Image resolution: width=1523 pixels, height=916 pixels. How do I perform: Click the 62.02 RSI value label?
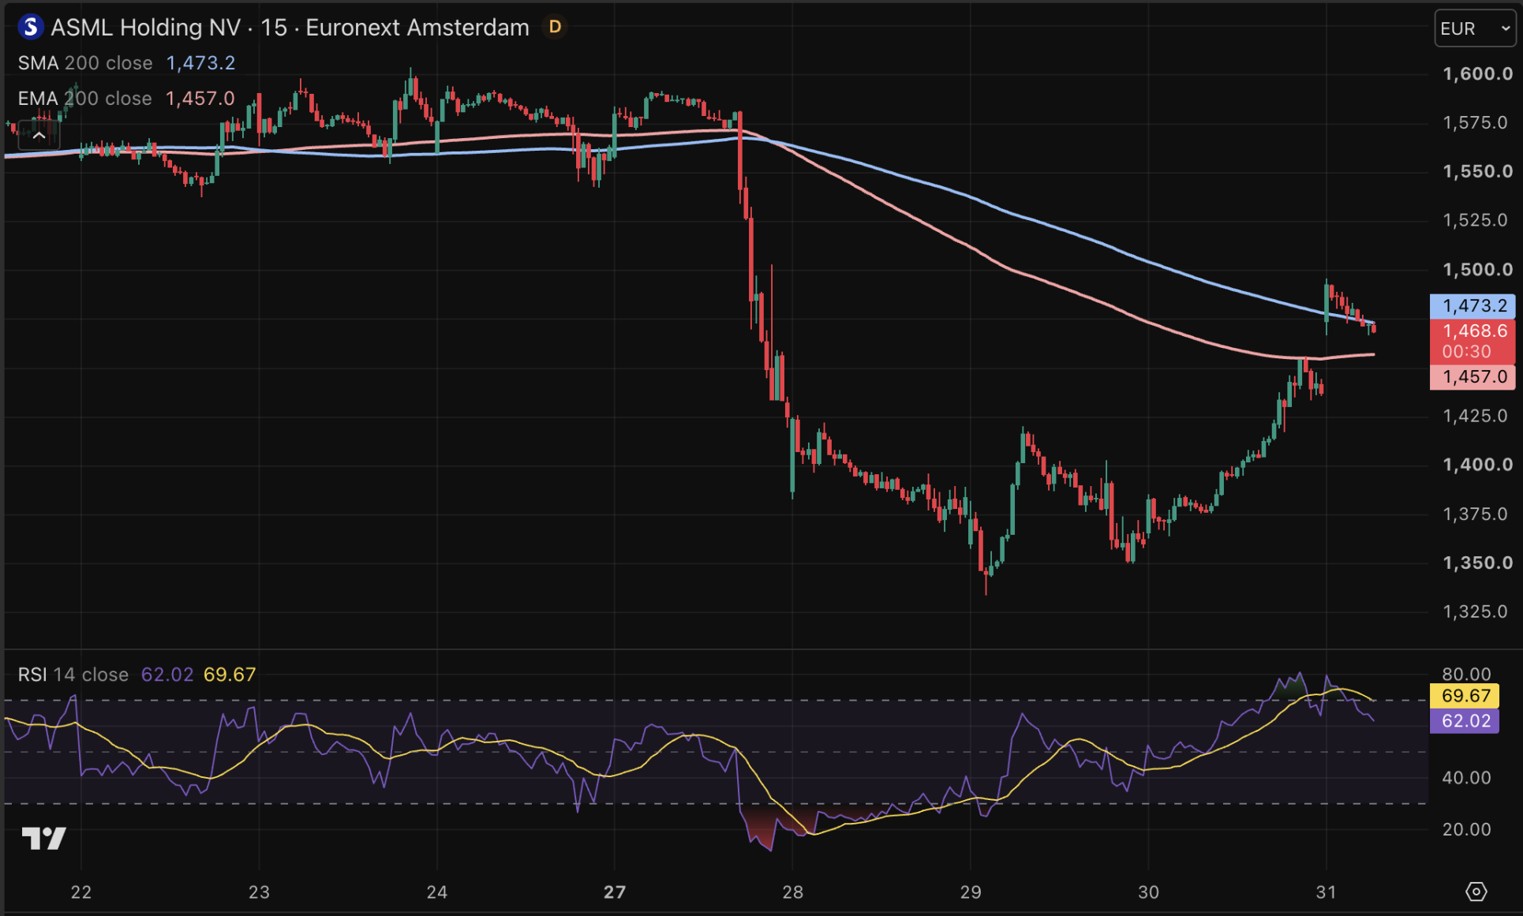[x=1465, y=721]
